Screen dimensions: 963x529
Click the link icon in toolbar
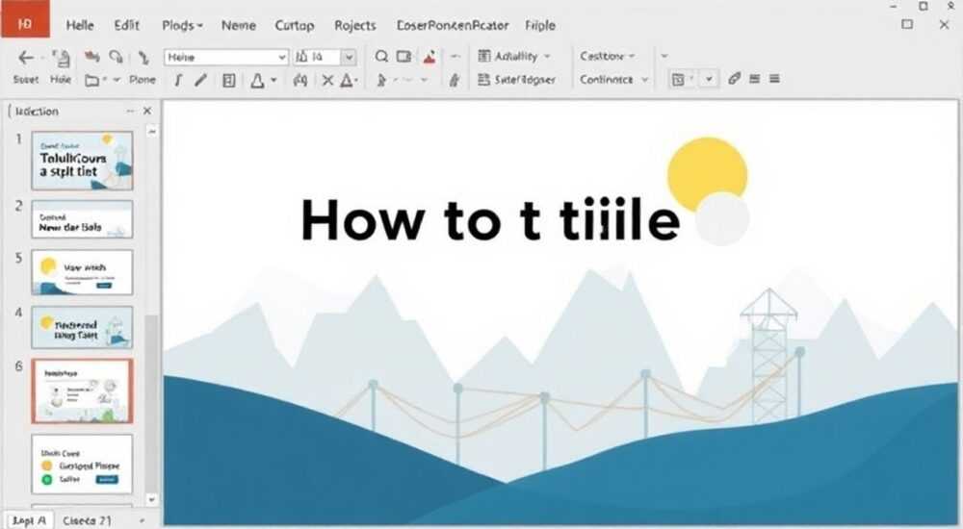(x=734, y=79)
